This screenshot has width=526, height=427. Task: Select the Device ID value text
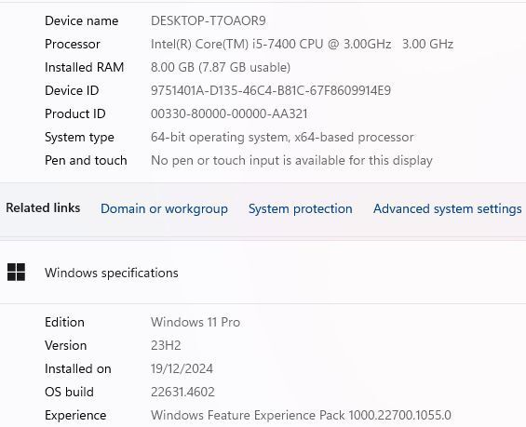[271, 90]
